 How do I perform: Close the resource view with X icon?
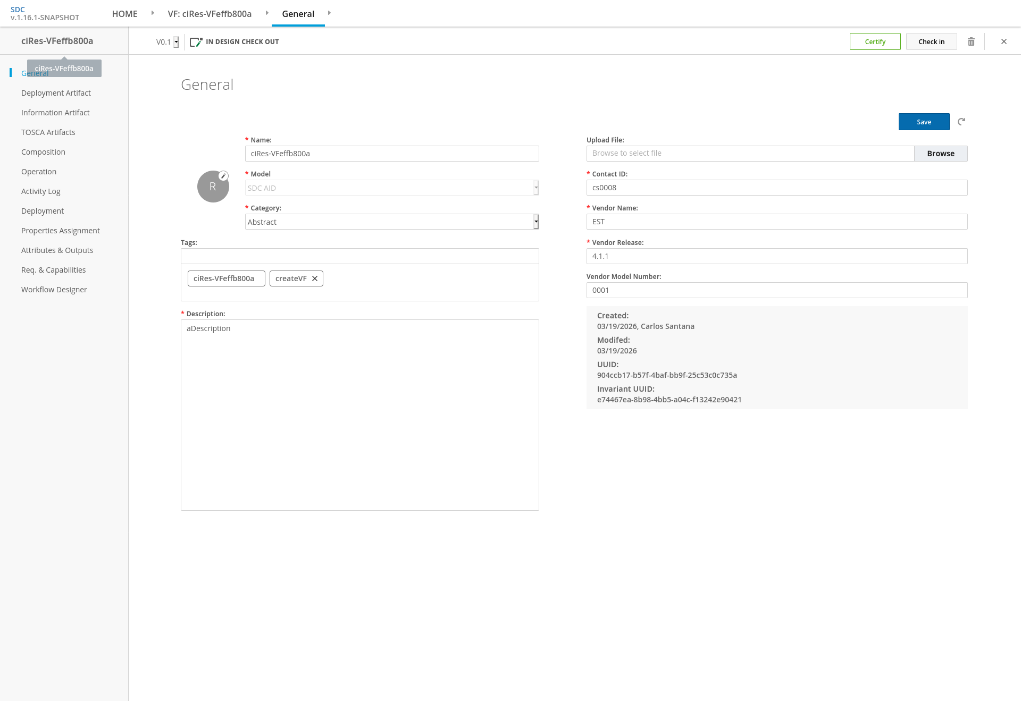click(x=1004, y=41)
